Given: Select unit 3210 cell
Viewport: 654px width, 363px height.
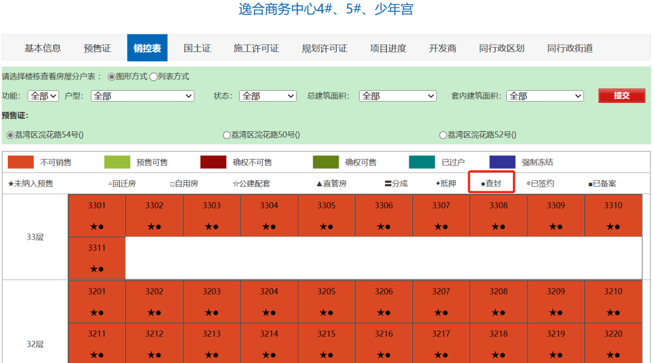Looking at the screenshot, I should click(613, 302).
